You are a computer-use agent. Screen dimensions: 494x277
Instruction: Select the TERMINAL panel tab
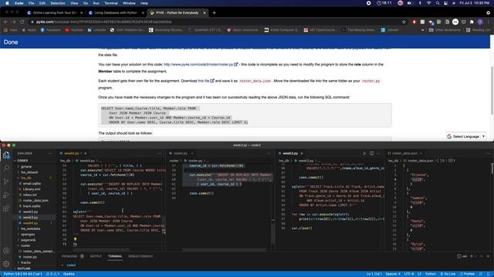click(115, 256)
